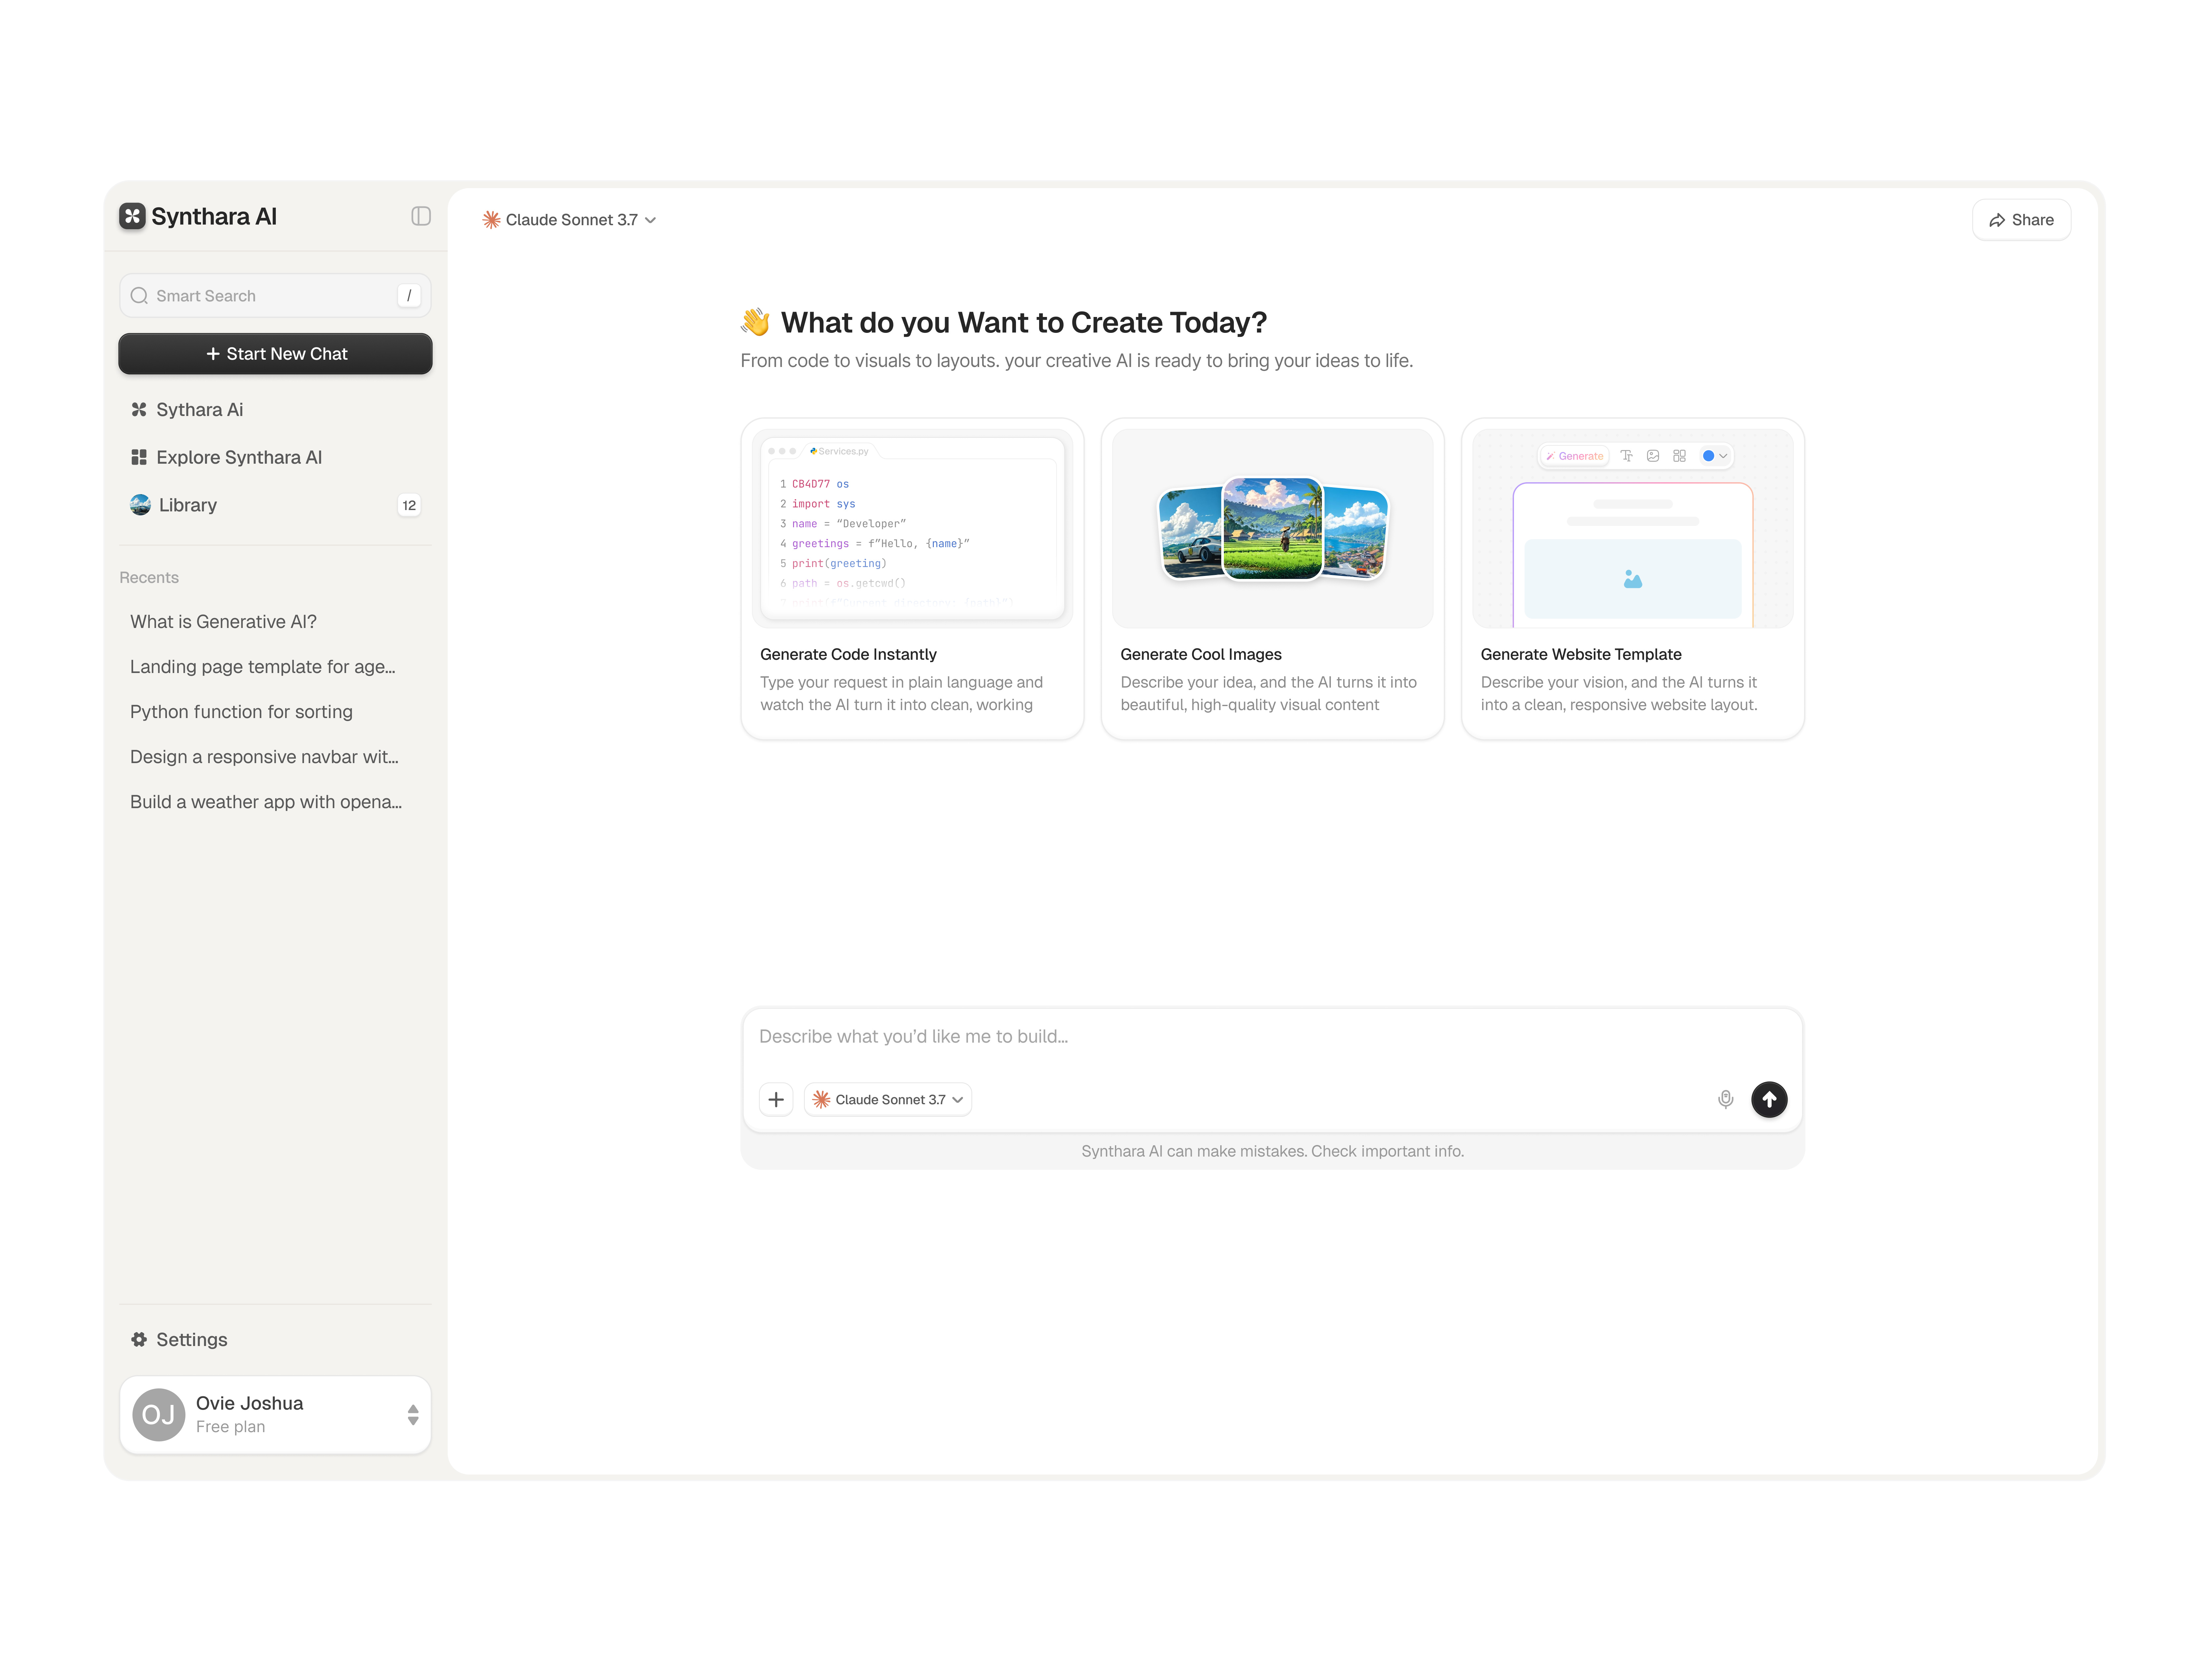Click the Settings gear icon
Image resolution: width=2212 pixels, height=1660 pixels.
[x=139, y=1339]
